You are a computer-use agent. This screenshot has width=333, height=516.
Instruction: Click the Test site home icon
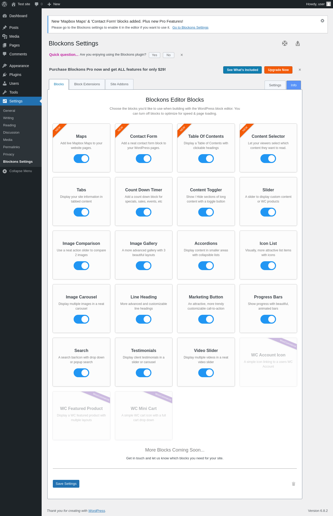[x=14, y=4]
